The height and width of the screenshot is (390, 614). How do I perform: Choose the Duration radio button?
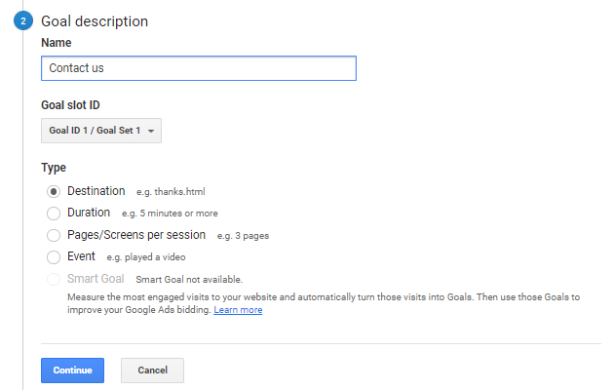54,213
